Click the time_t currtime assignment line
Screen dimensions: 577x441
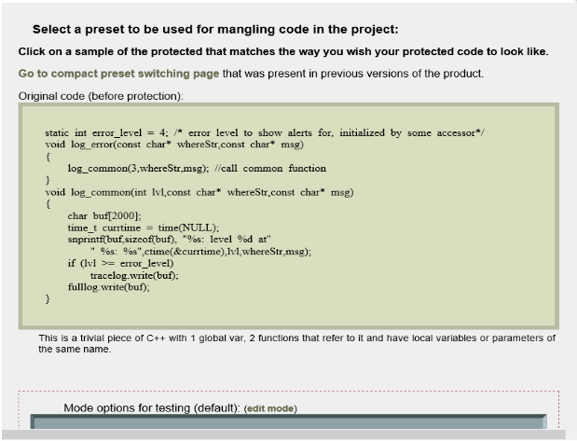(x=144, y=227)
